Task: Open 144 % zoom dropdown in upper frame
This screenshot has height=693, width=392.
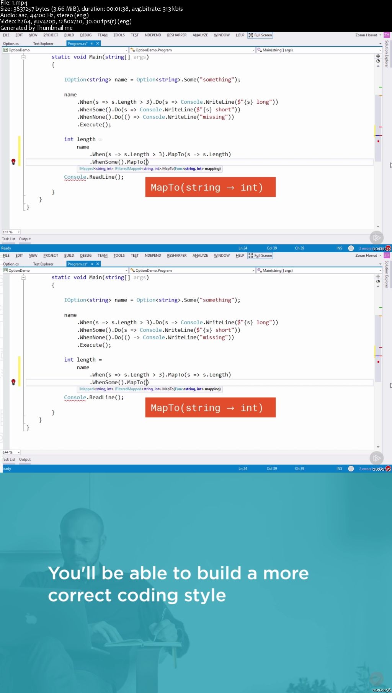Action: [x=18, y=232]
